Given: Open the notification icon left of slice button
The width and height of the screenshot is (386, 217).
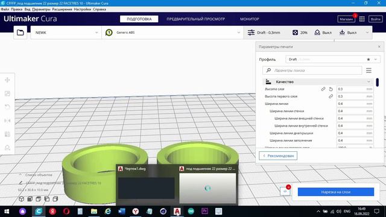Looking at the screenshot, I should (x=285, y=191).
